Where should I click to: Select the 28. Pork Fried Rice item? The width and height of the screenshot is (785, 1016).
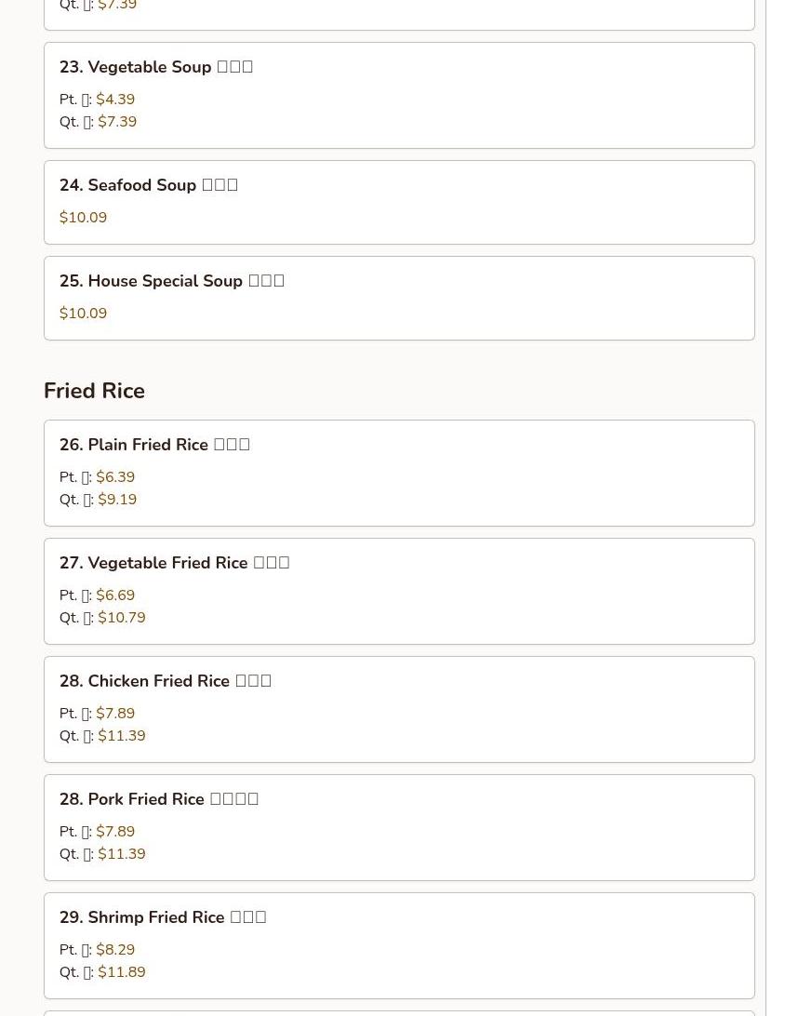click(x=399, y=827)
